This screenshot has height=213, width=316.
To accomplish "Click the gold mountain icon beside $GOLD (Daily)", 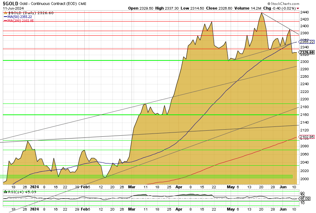I will click(x=6, y=13).
